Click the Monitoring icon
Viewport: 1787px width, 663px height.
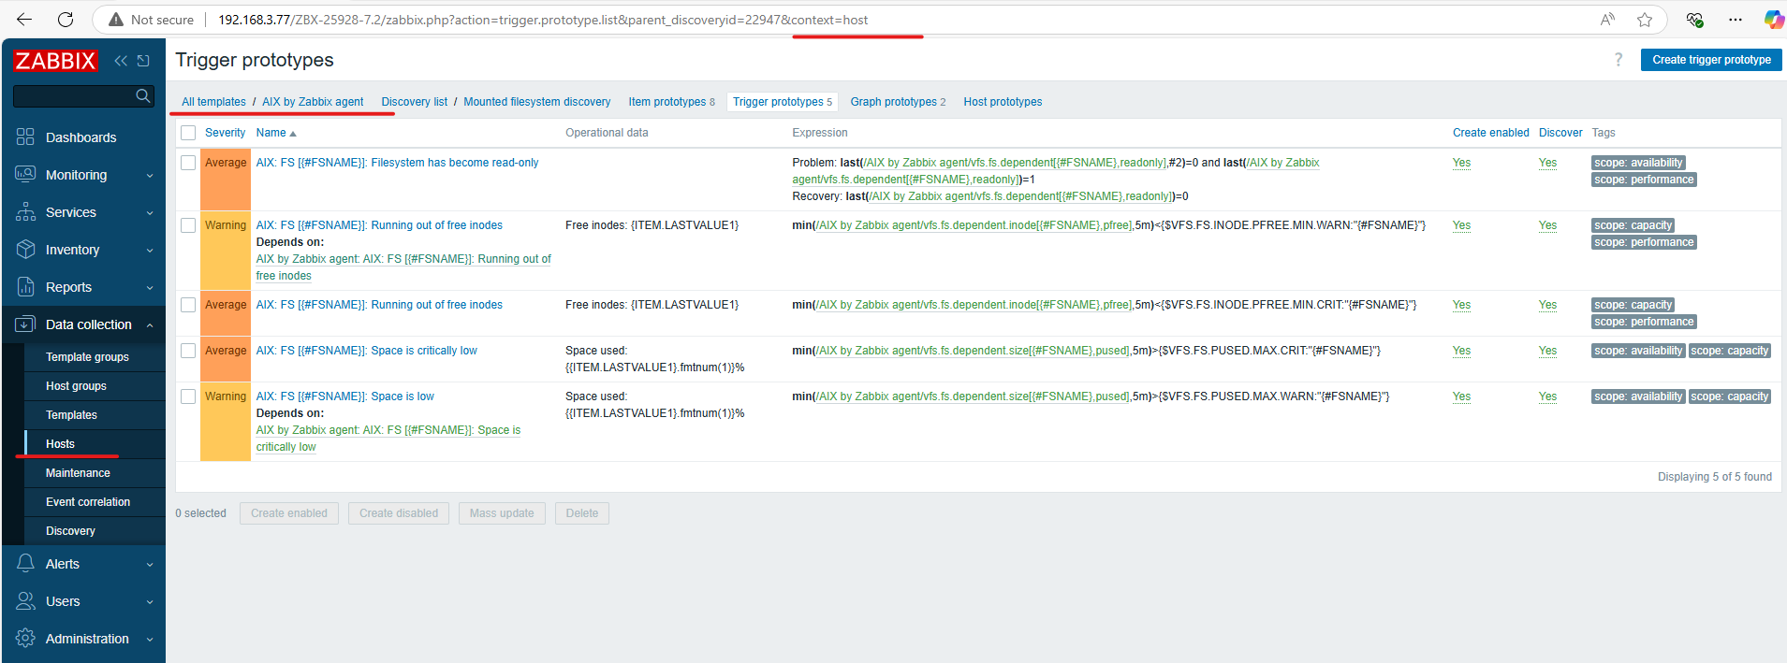pyautogui.click(x=25, y=175)
